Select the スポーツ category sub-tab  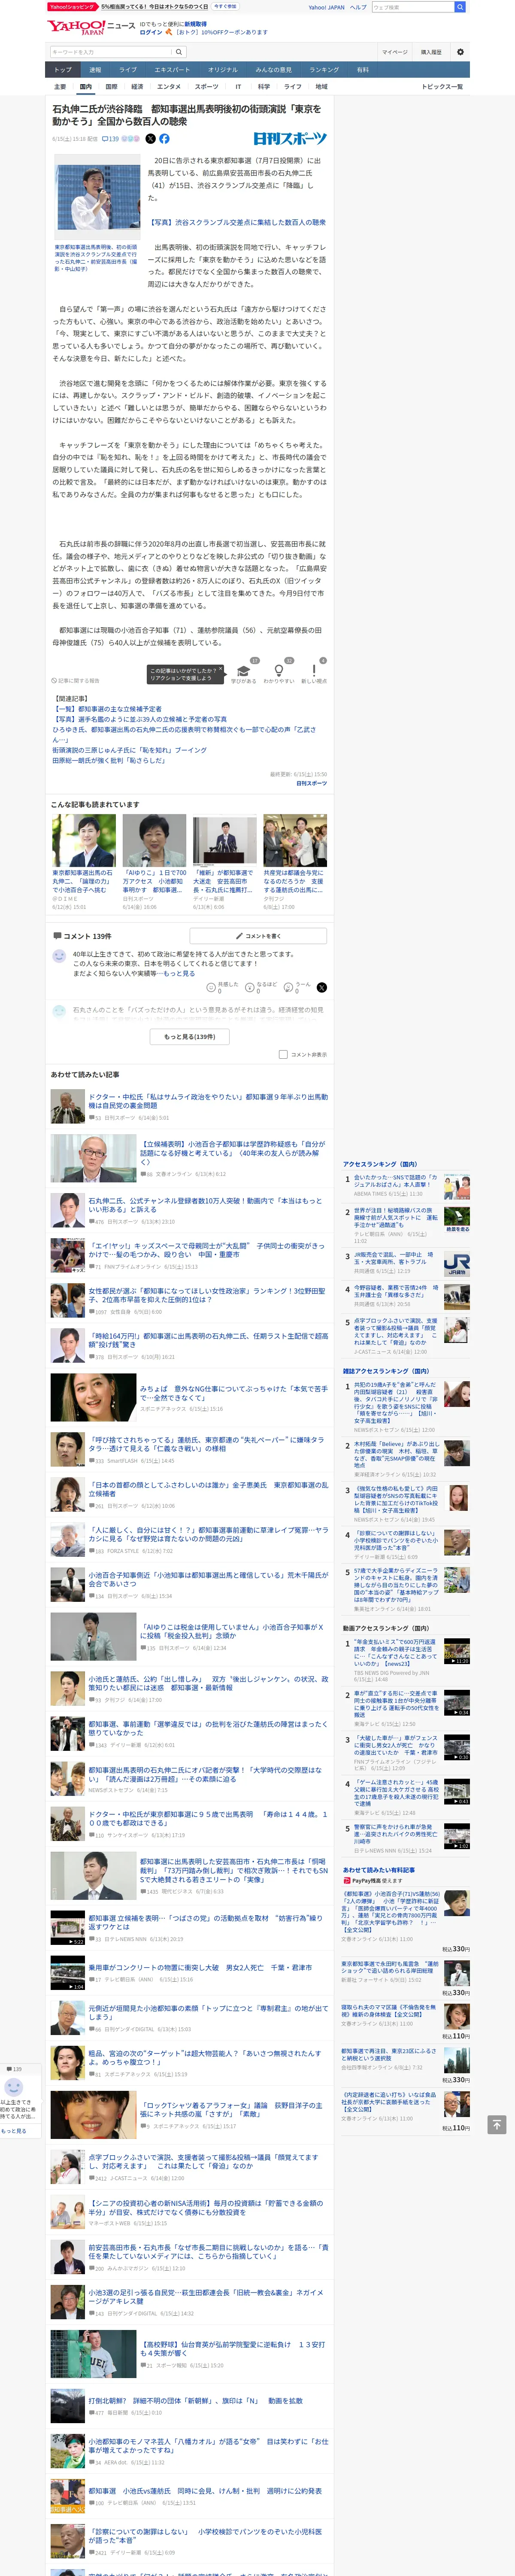(206, 87)
